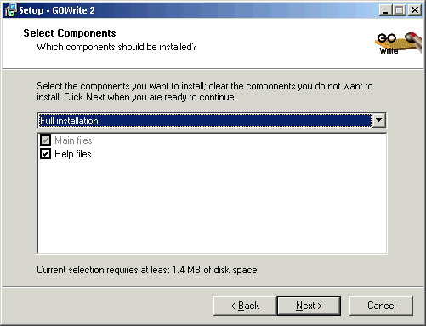Uncheck the Help files checkbox
Viewport: 426px width, 326px height.
pos(45,154)
